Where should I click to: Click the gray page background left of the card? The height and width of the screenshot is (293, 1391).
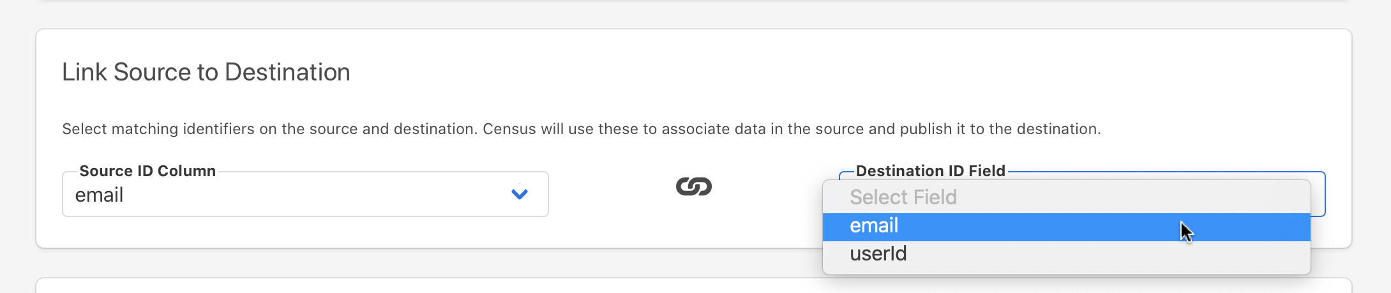(17, 140)
